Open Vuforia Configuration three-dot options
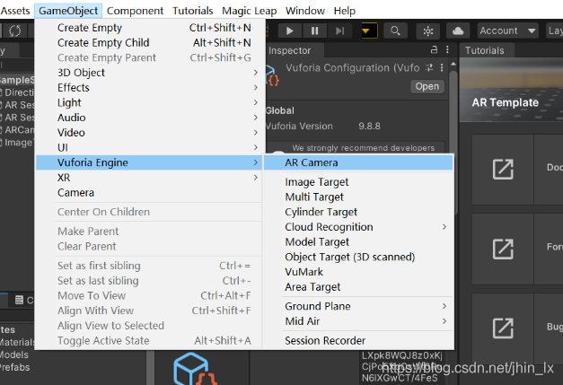563x385 pixels. (442, 67)
